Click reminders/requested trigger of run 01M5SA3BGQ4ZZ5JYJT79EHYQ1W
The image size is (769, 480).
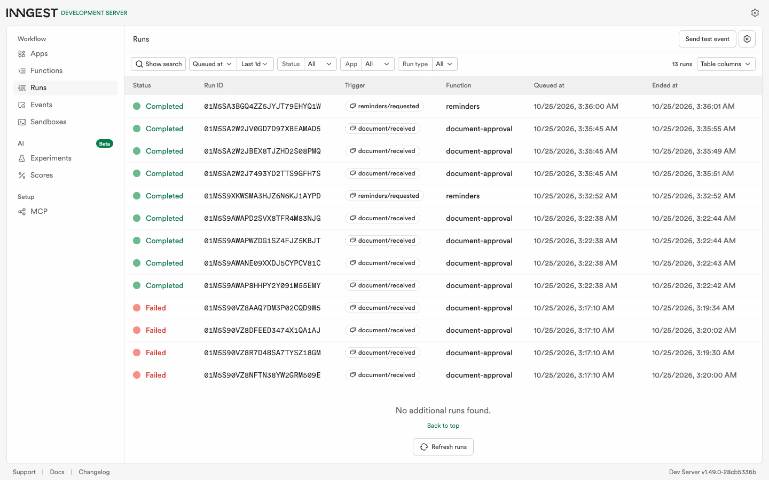(x=384, y=106)
